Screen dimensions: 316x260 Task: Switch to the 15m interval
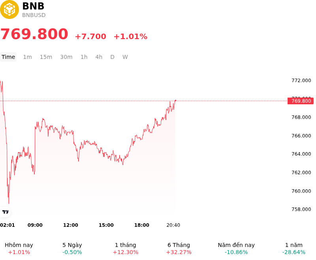[x=46, y=57]
